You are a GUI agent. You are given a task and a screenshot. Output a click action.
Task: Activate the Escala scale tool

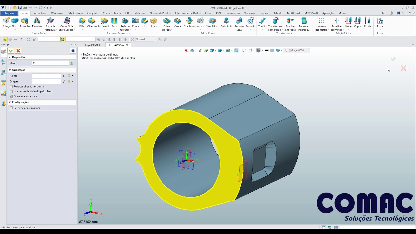click(x=368, y=22)
